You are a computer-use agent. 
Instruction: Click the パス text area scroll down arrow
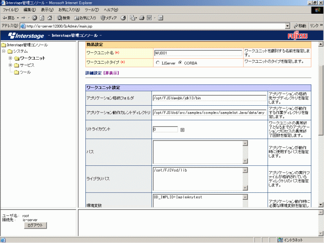click(x=245, y=161)
